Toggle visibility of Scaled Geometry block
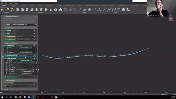 pos(36,46)
